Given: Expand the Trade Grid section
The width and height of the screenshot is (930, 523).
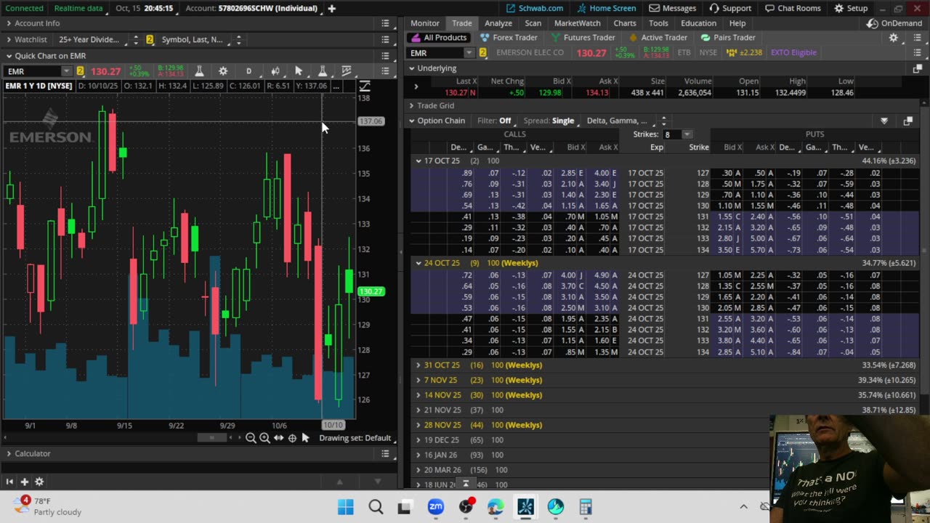Looking at the screenshot, I should tap(411, 105).
